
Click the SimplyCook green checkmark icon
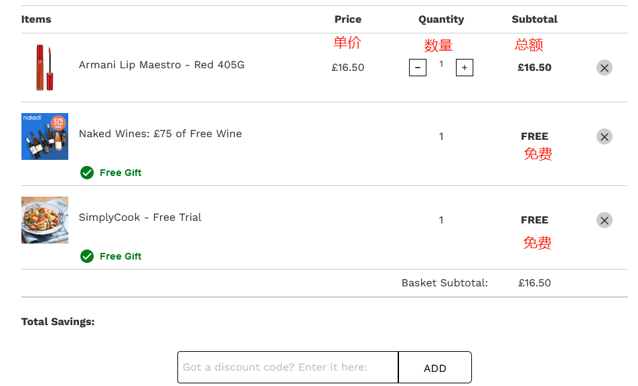click(87, 256)
